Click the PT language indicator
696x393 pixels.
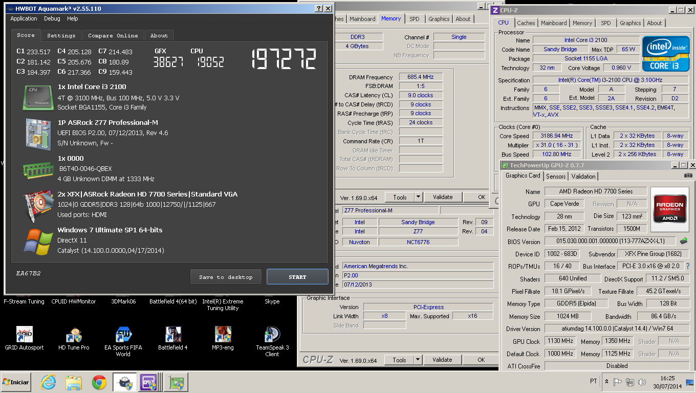tap(593, 382)
